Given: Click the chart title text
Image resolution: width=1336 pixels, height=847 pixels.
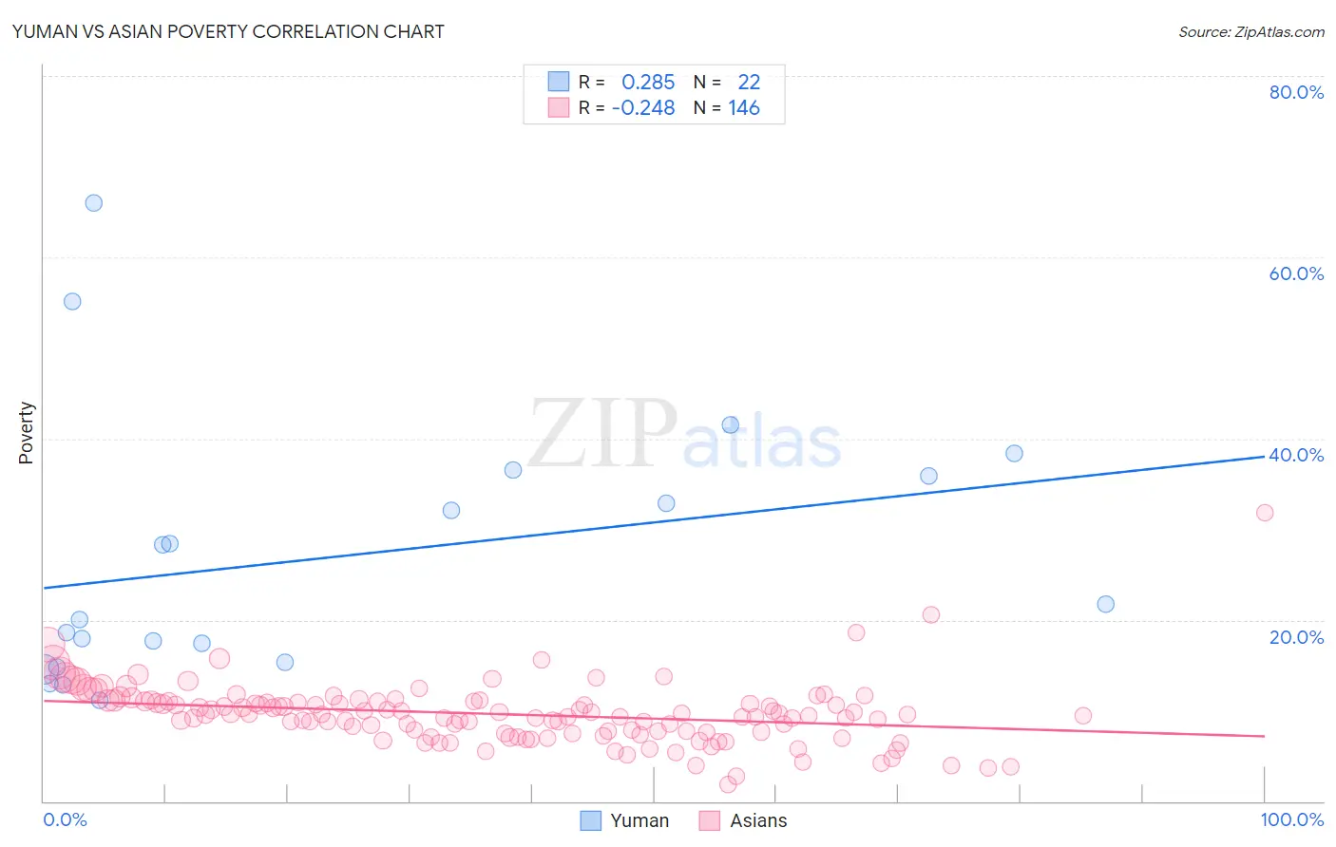Looking at the screenshot, I should (x=228, y=31).
